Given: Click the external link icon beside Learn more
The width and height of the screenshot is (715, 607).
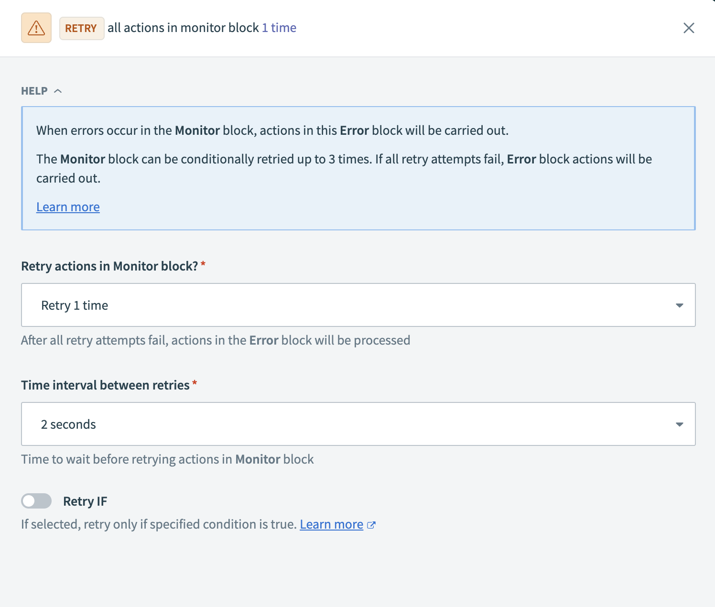Looking at the screenshot, I should pyautogui.click(x=372, y=525).
